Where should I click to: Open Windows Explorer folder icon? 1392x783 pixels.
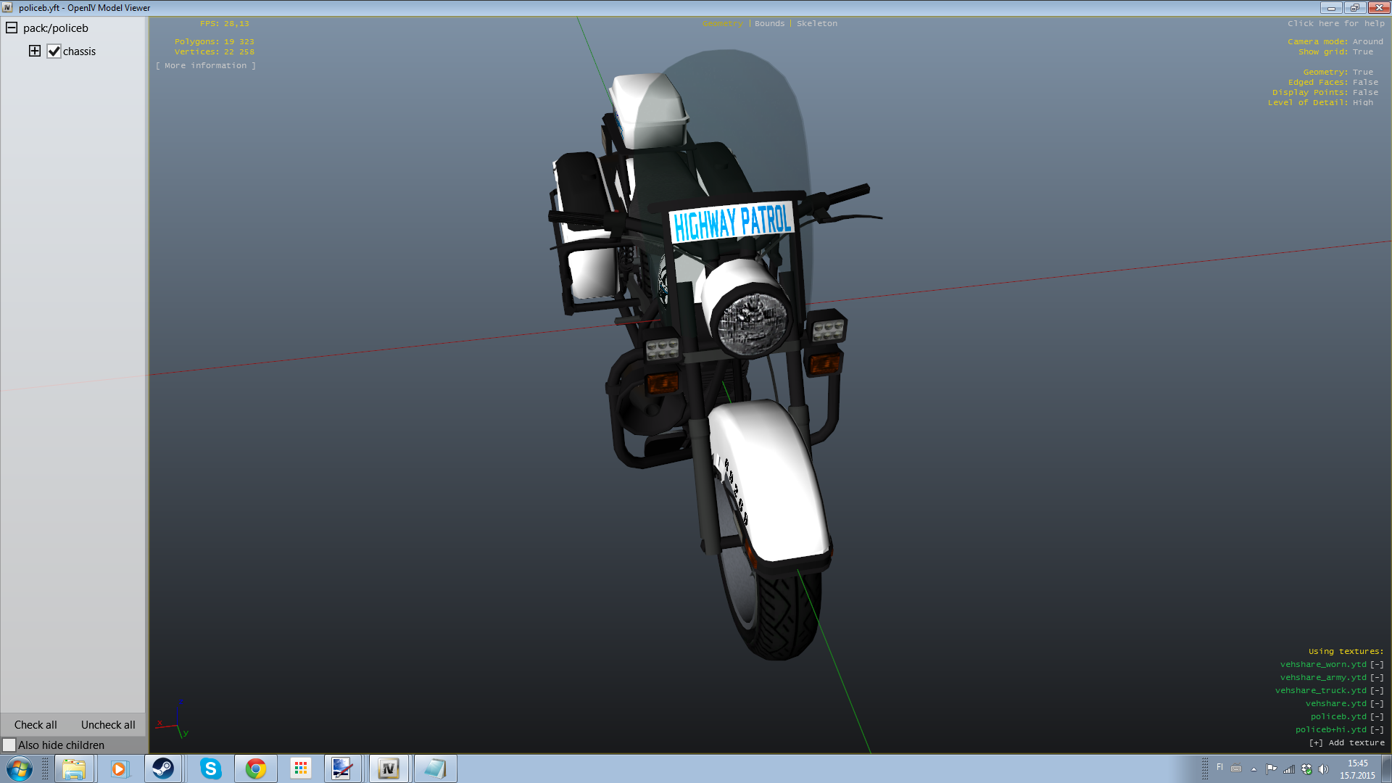74,768
